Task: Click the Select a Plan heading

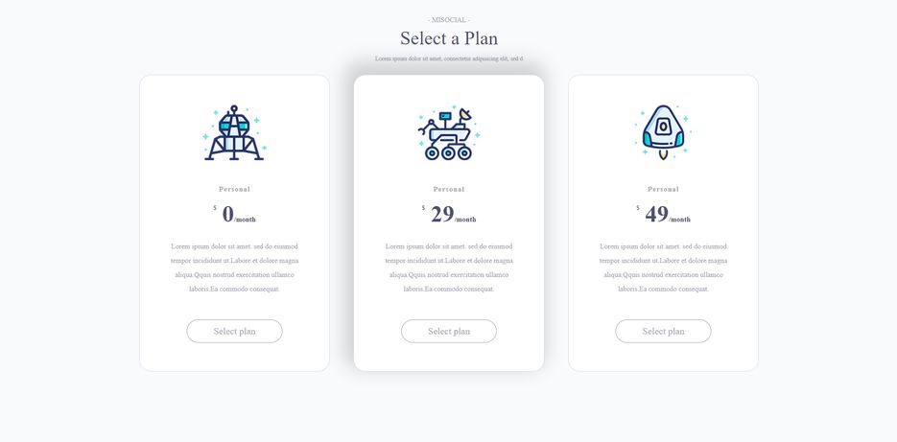Action: pyautogui.click(x=449, y=38)
